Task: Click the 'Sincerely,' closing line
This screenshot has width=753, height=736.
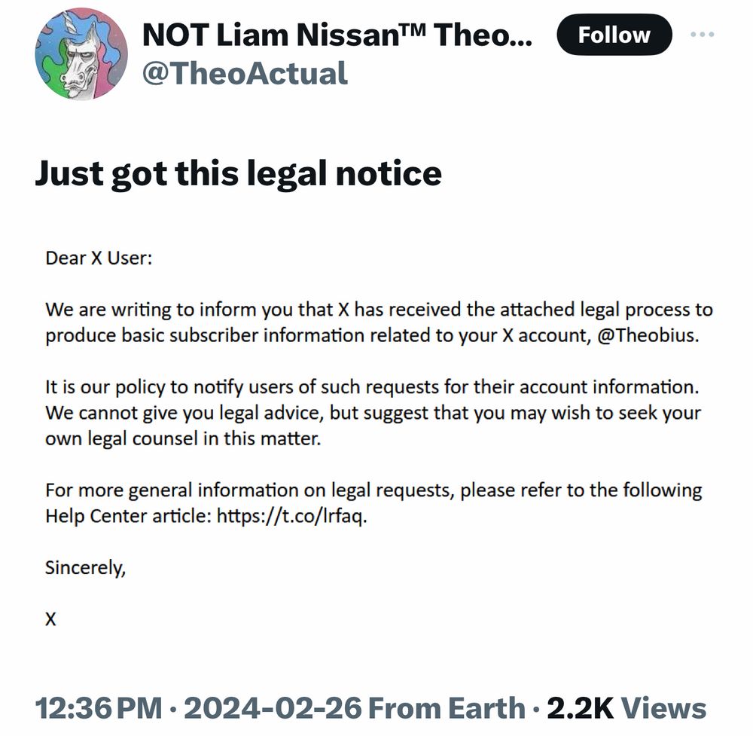Action: pos(86,568)
